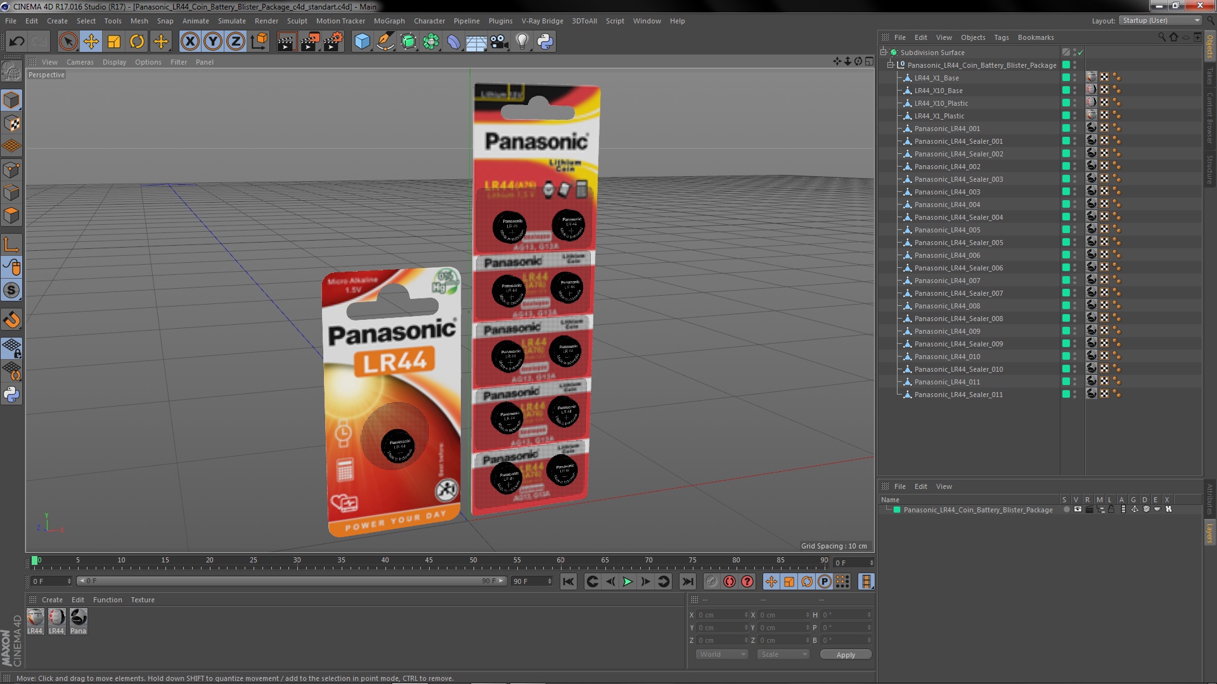Open viewport Filter menu
This screenshot has width=1217, height=684.
point(179,62)
